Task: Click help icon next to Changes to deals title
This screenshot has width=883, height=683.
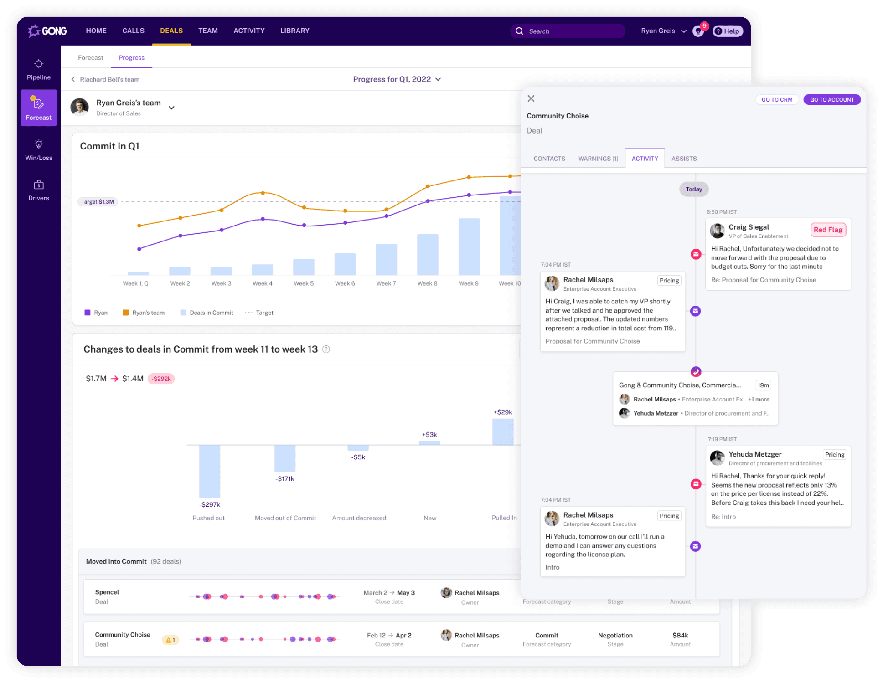Action: click(x=326, y=349)
